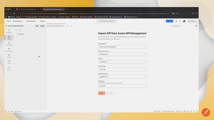This screenshot has height=120, width=214.
Task: Open the Developer Relations bookmark
Action: (x=86, y=17)
